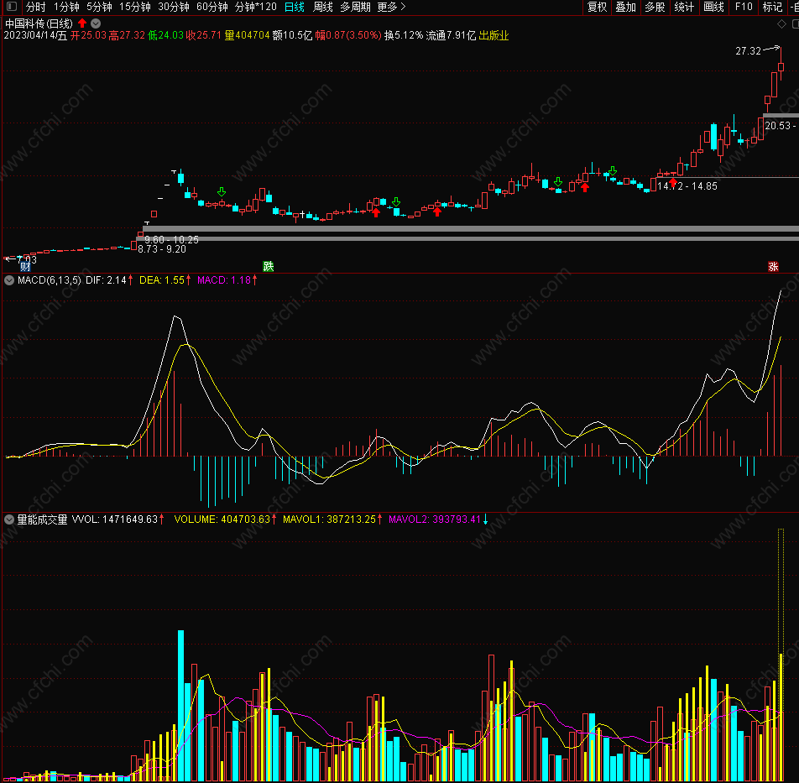Click the green 跌 marker under the chart
The height and width of the screenshot is (783, 799).
tap(268, 266)
